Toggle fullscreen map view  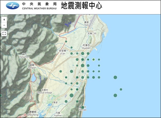pyautogui.click(x=4, y=33)
